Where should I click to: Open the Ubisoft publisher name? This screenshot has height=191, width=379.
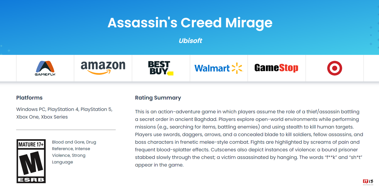point(190,41)
